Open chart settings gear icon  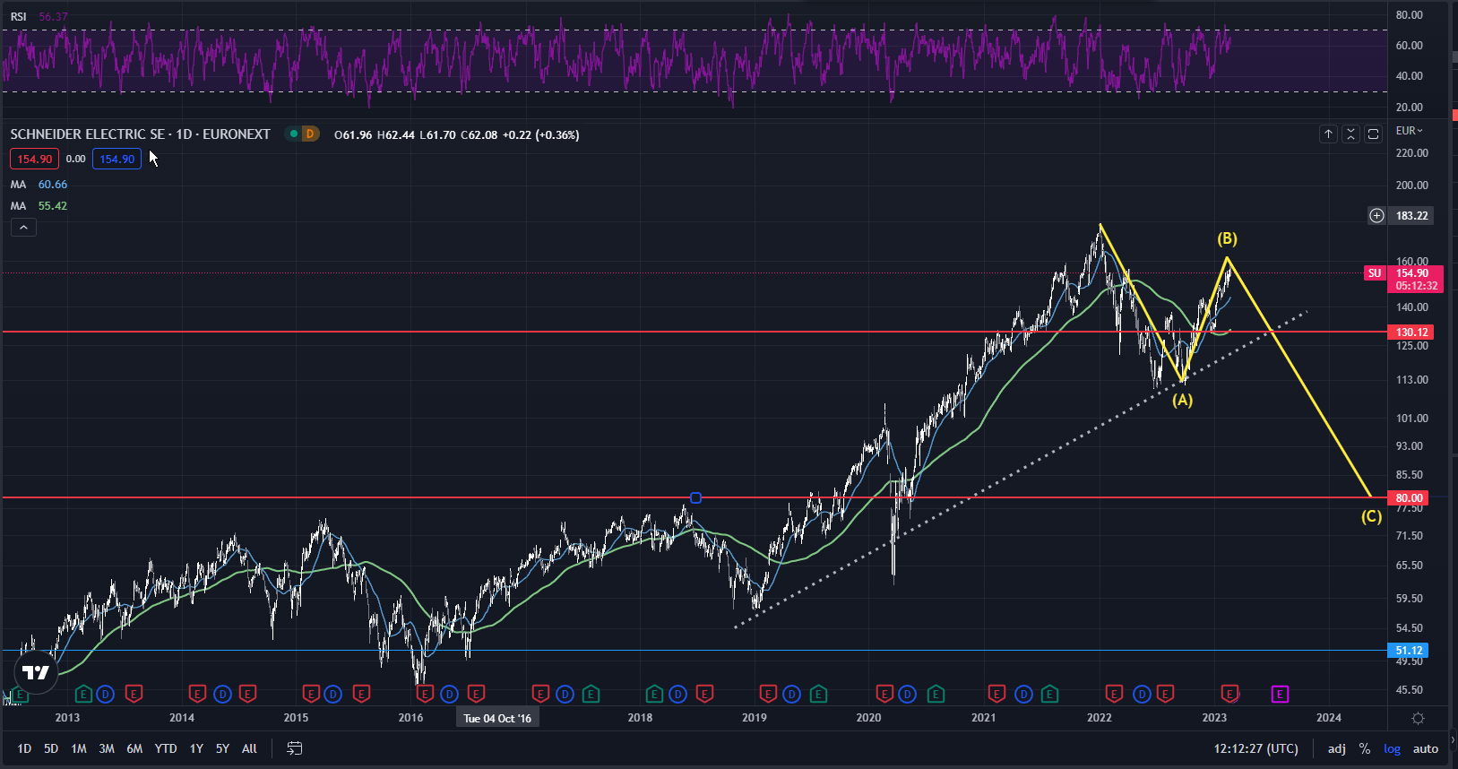tap(1418, 718)
